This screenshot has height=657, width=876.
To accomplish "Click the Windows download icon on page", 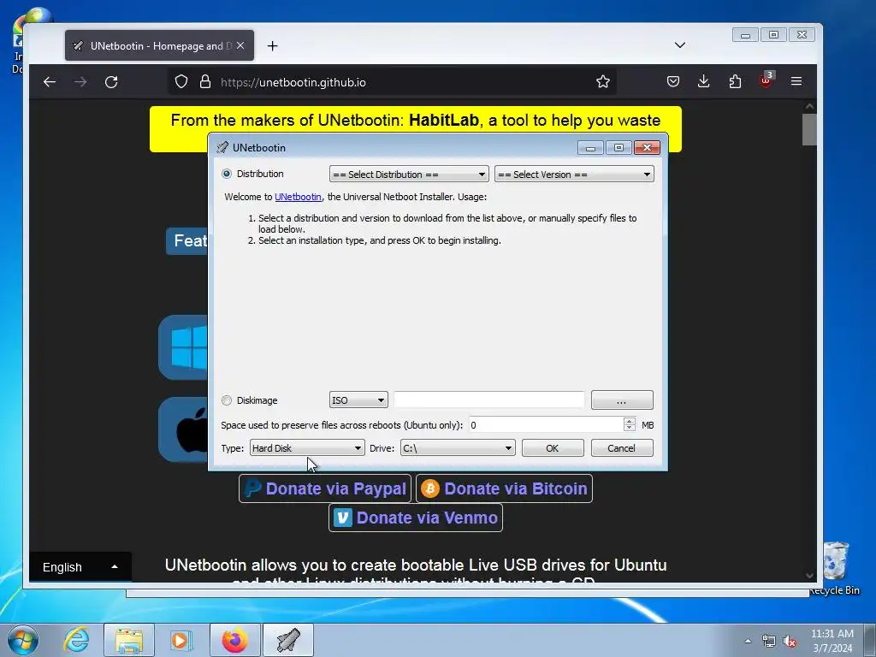I will (184, 347).
